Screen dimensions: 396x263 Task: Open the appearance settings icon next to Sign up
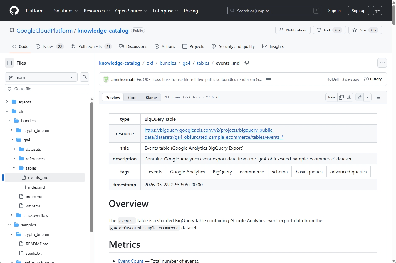click(377, 11)
